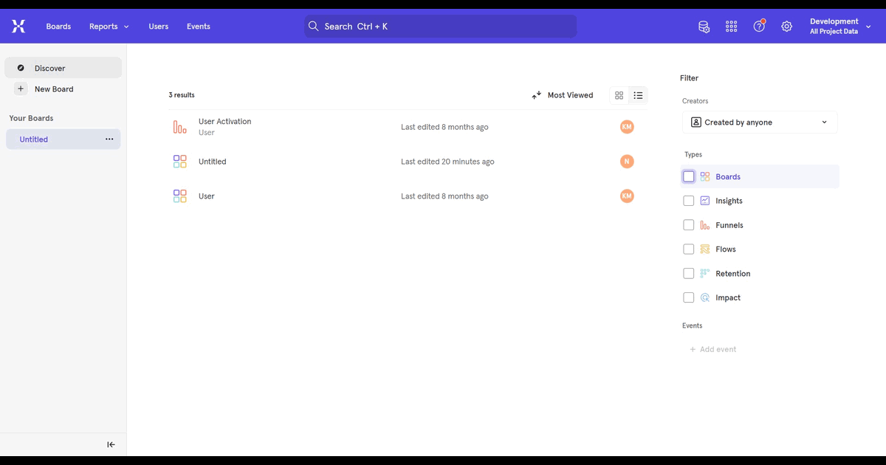The image size is (886, 465).
Task: Open the Created by anyone dropdown
Action: (x=760, y=123)
